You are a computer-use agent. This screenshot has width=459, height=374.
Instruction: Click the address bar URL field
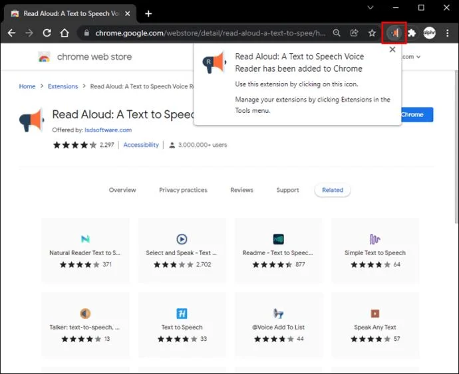coord(210,33)
